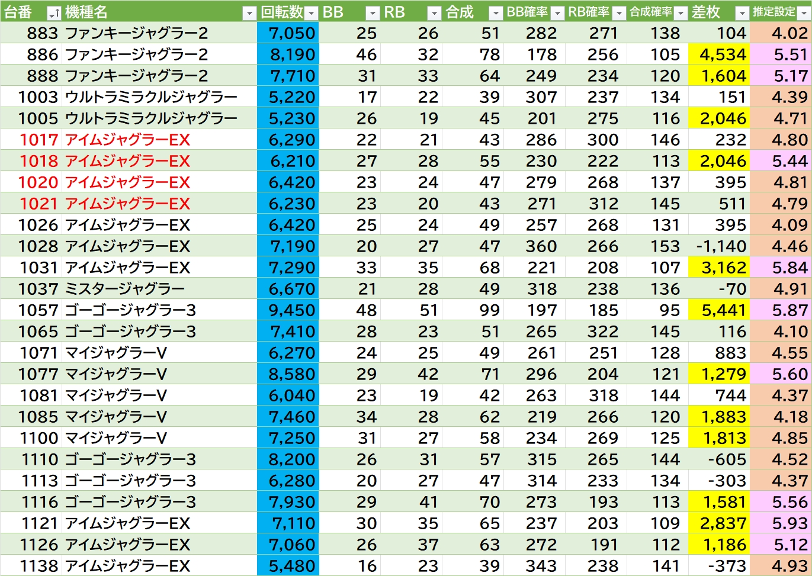Select 差枚 cell -1,140
Image resolution: width=812 pixels, height=576 pixels.
pyautogui.click(x=719, y=246)
